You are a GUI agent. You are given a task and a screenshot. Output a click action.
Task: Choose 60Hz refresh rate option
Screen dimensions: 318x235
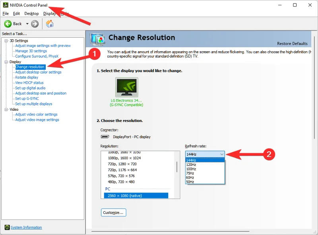205,177
